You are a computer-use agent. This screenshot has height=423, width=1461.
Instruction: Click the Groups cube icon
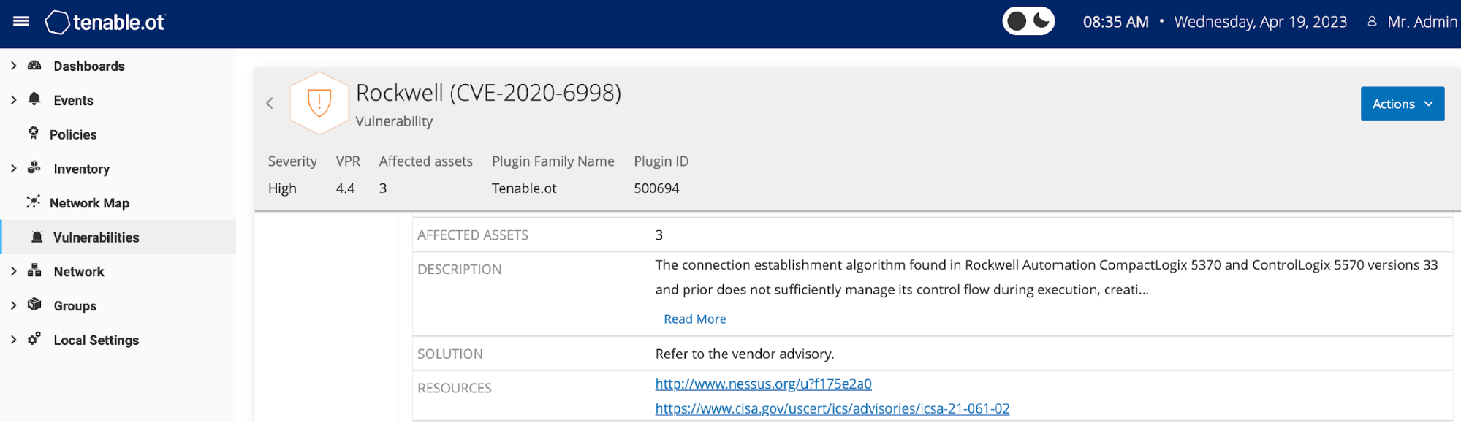tap(34, 305)
